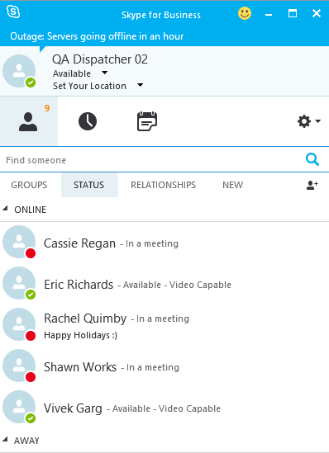This screenshot has height=453, width=329.
Task: Click the search magnifier icon
Action: [312, 159]
